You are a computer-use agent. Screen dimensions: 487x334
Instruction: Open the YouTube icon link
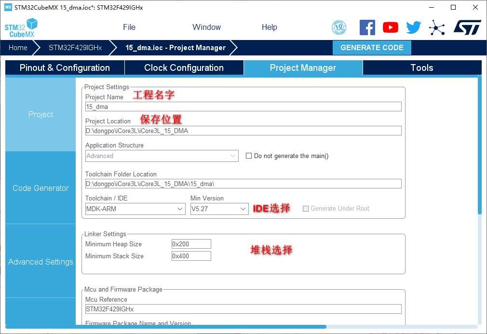click(x=391, y=27)
